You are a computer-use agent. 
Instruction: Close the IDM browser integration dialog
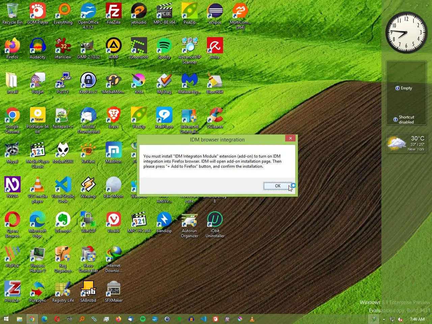coord(290,138)
